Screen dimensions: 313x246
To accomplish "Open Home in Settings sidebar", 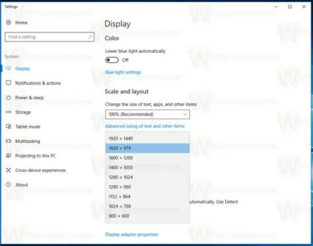I will point(21,22).
